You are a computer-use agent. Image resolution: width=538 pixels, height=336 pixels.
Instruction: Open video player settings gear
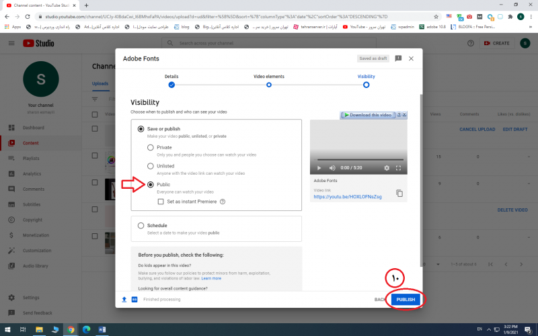pos(387,167)
